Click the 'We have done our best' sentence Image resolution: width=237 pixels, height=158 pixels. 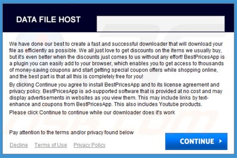(x=116, y=47)
